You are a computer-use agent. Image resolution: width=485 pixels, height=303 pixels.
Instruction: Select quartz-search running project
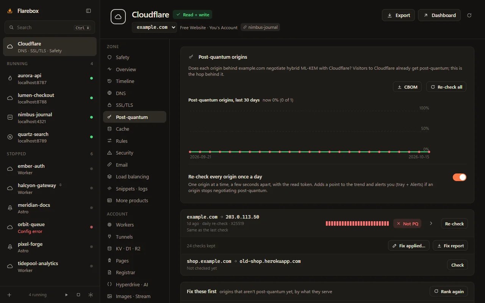[50, 137]
